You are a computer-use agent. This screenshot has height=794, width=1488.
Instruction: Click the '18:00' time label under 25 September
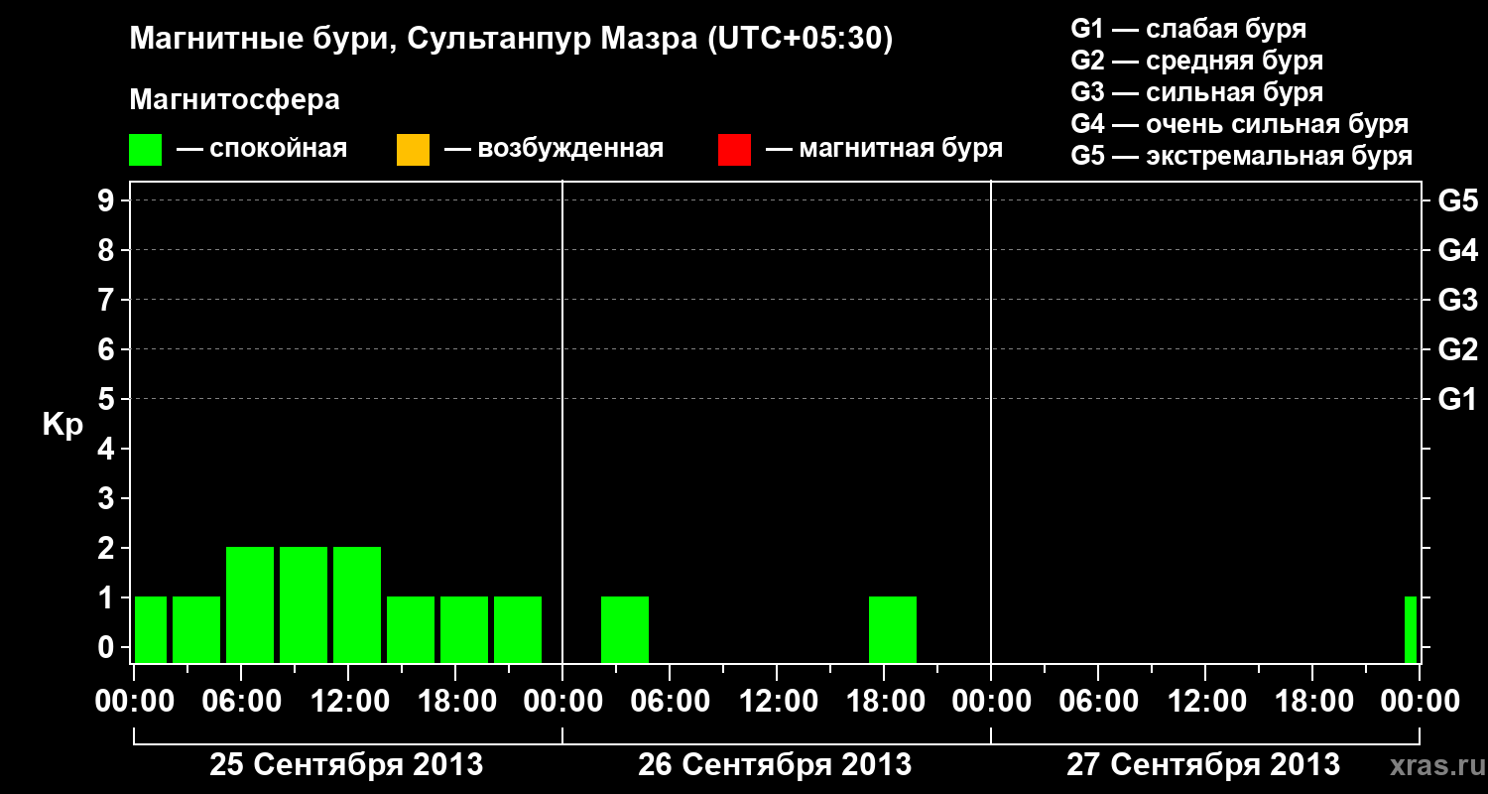[455, 702]
